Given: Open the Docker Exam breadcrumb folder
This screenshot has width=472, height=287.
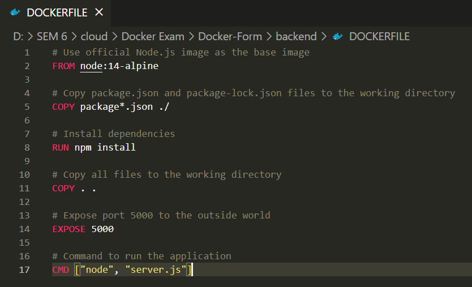Looking at the screenshot, I should 153,36.
